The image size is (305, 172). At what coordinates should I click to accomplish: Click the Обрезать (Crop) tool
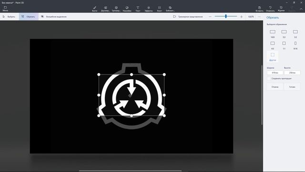(x=29, y=17)
